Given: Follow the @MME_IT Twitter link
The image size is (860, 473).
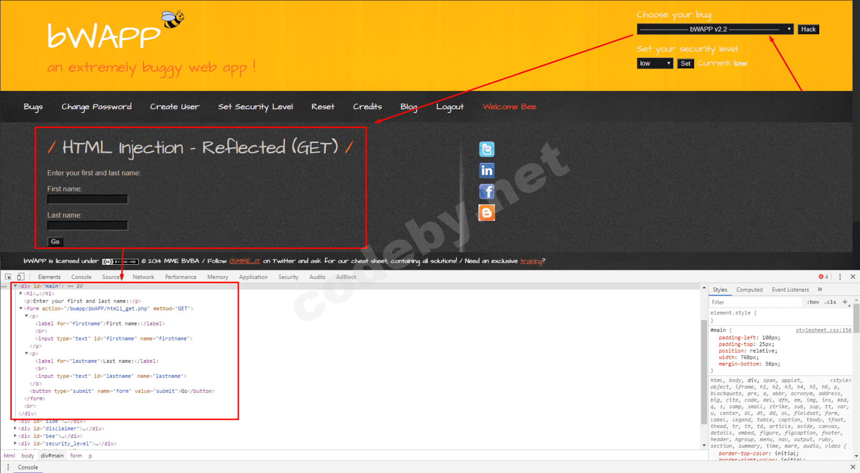Looking at the screenshot, I should point(245,261).
